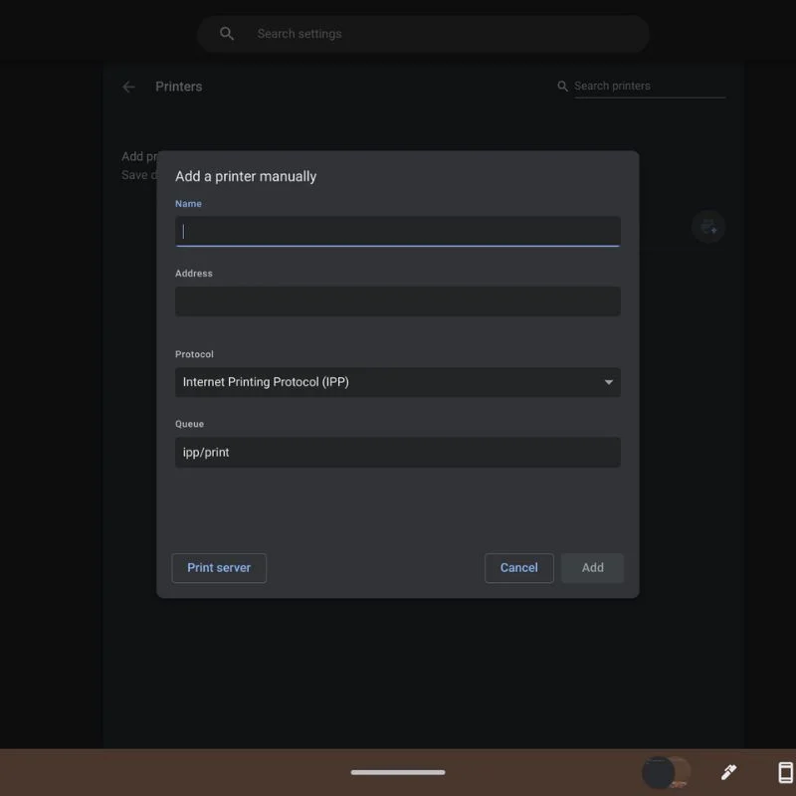Click the circular app thumbnails in shelf
The width and height of the screenshot is (796, 796).
tap(666, 772)
